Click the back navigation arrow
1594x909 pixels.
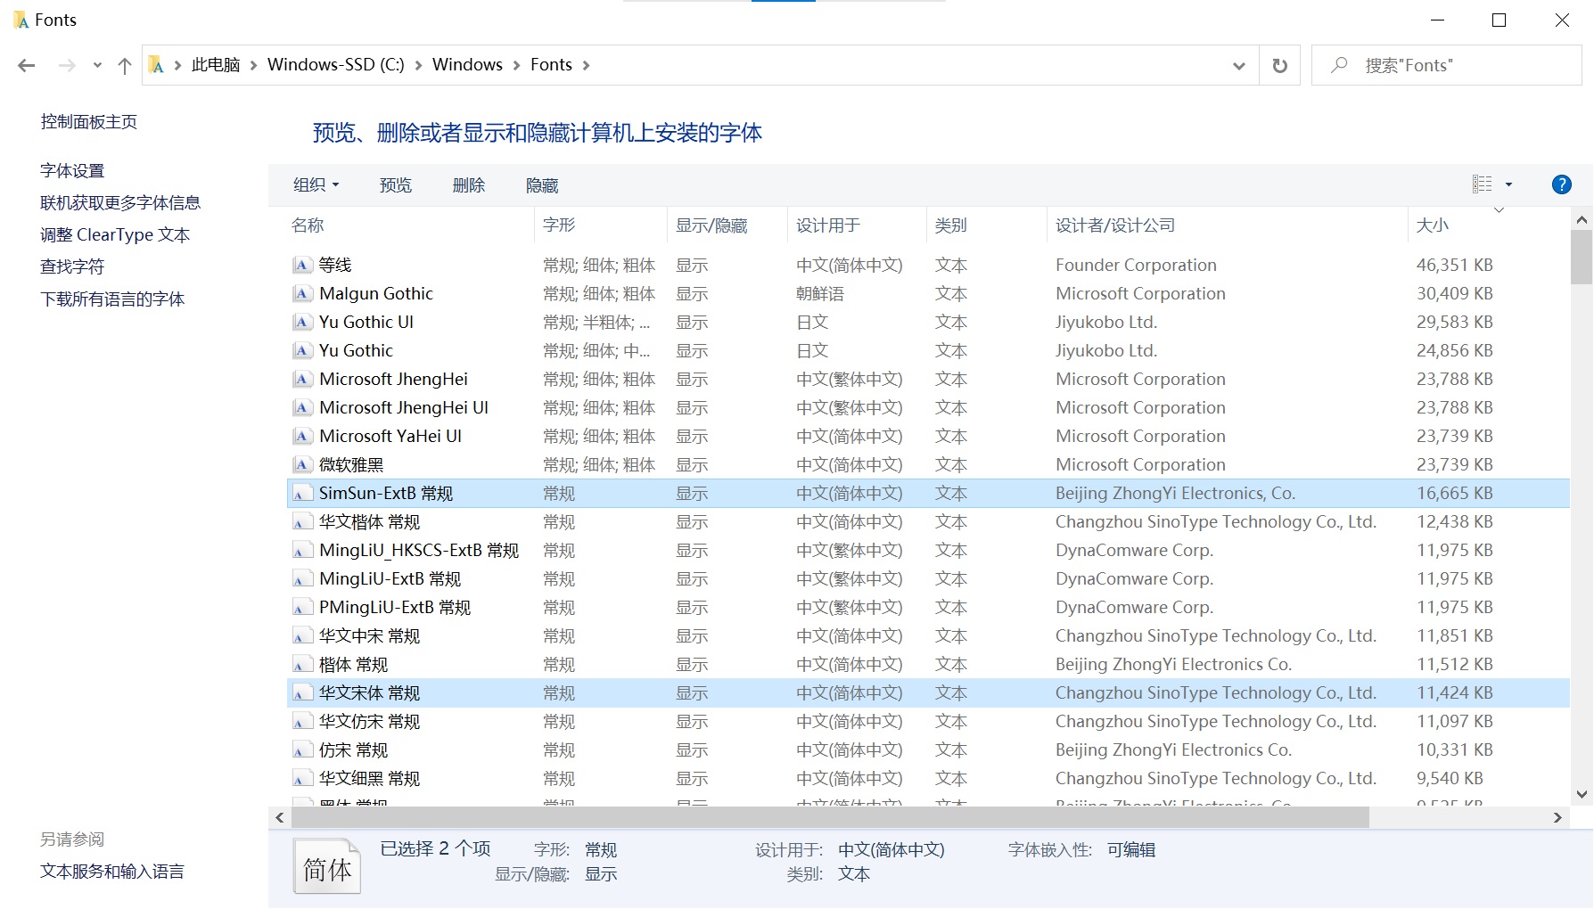pos(27,65)
